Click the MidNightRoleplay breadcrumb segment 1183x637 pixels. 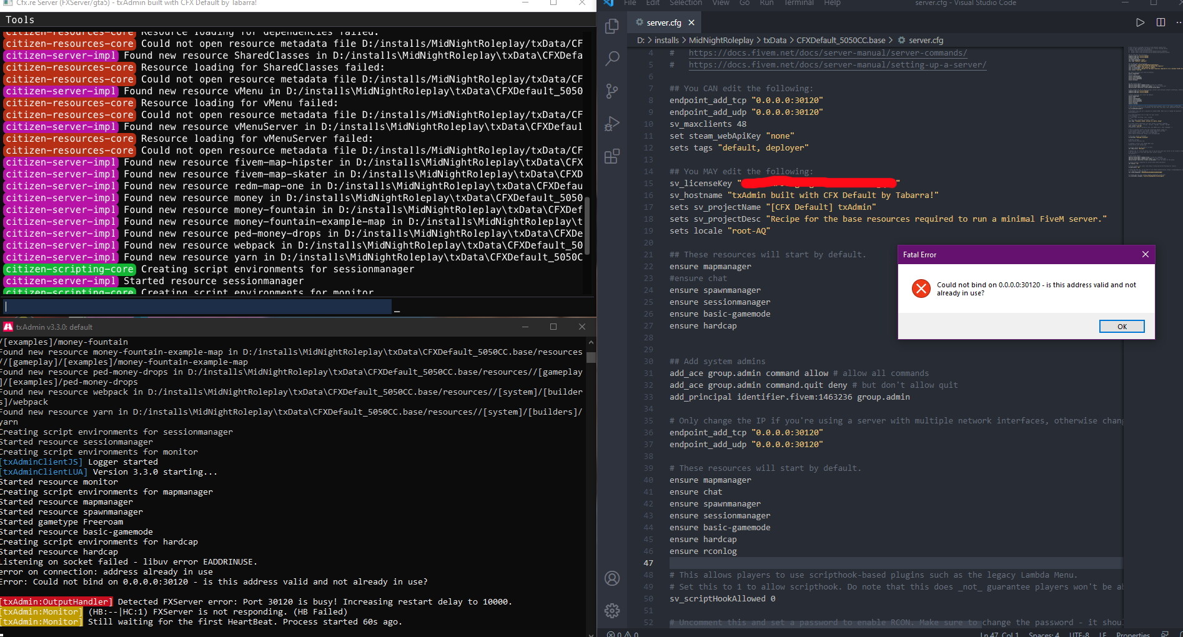pyautogui.click(x=721, y=40)
